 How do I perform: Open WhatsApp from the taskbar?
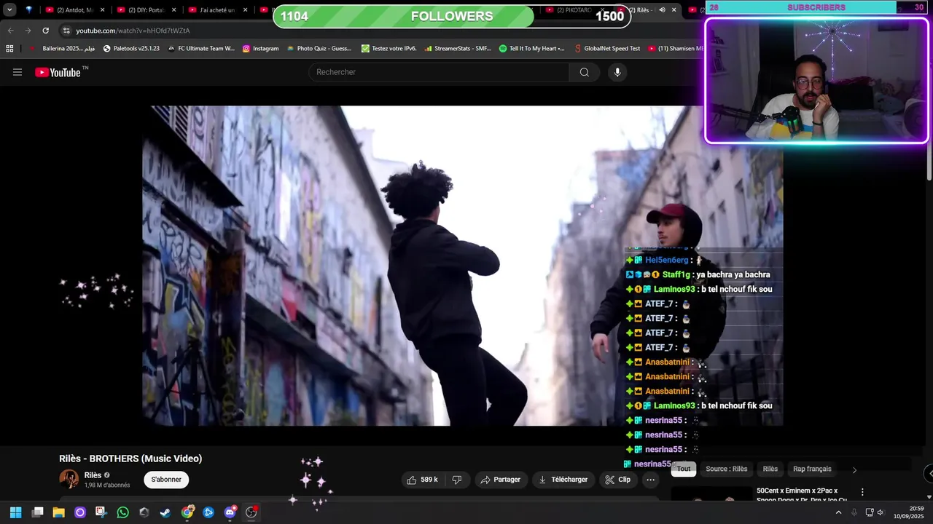(x=122, y=512)
